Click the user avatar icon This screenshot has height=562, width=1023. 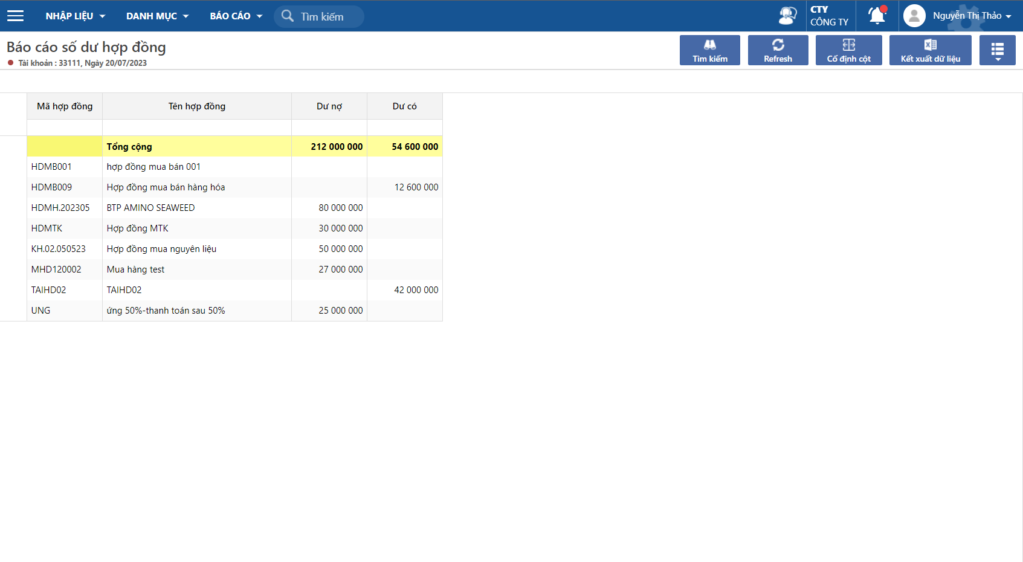point(914,16)
